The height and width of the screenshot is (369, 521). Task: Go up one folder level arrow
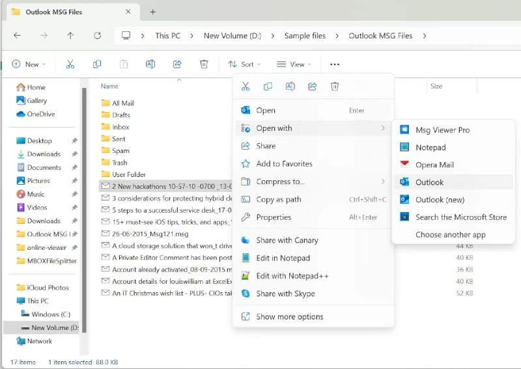click(x=70, y=36)
